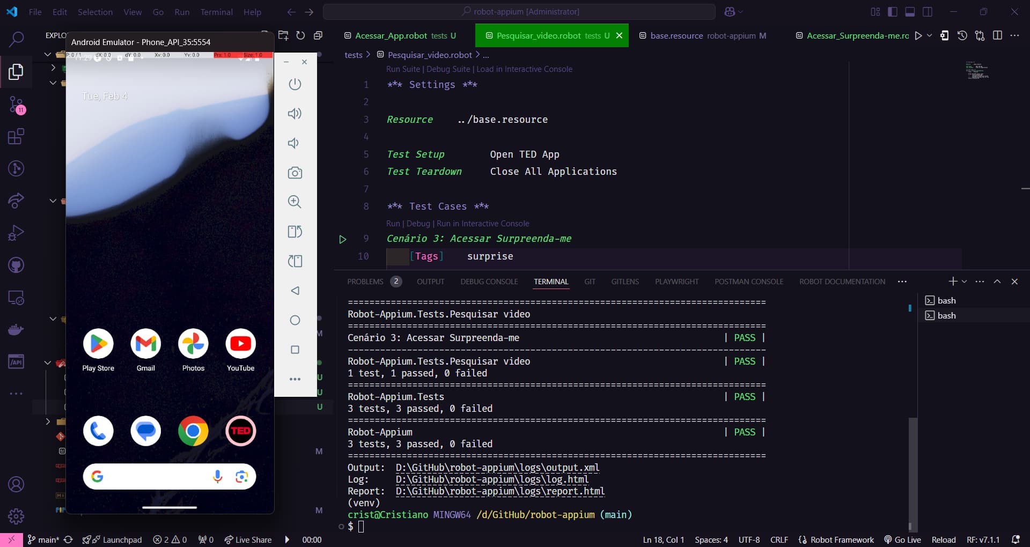Click the Run Suite code lens link
Image resolution: width=1030 pixels, height=547 pixels.
tap(403, 69)
